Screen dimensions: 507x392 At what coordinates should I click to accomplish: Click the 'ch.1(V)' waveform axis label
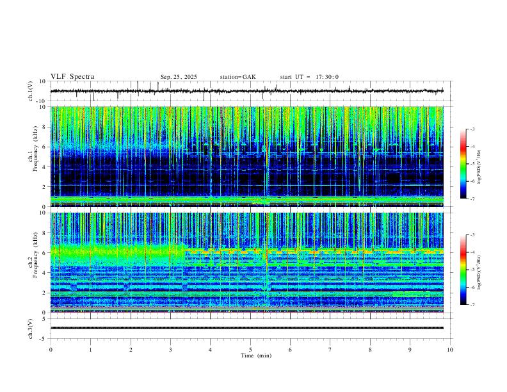click(x=31, y=91)
